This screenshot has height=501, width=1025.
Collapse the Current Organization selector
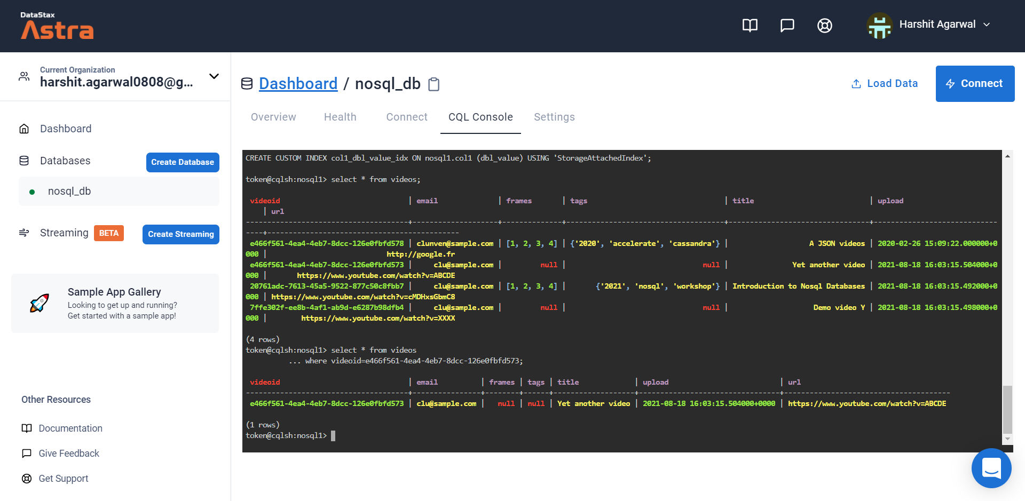pos(214,76)
